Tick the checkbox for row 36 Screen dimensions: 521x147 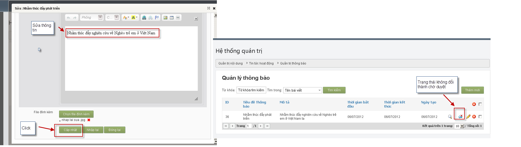coord(480,117)
